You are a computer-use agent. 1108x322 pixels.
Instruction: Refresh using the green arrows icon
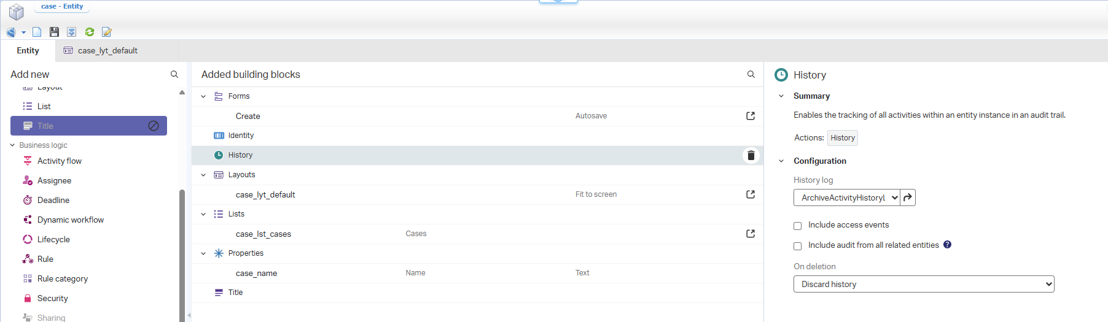click(90, 32)
